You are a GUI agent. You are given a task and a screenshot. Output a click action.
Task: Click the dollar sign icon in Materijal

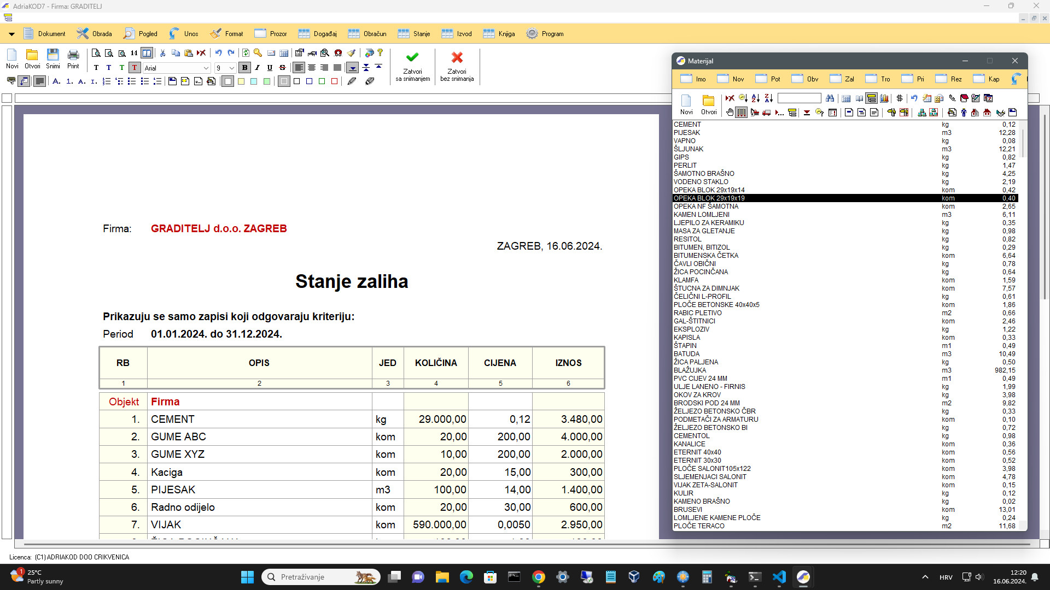coord(900,98)
